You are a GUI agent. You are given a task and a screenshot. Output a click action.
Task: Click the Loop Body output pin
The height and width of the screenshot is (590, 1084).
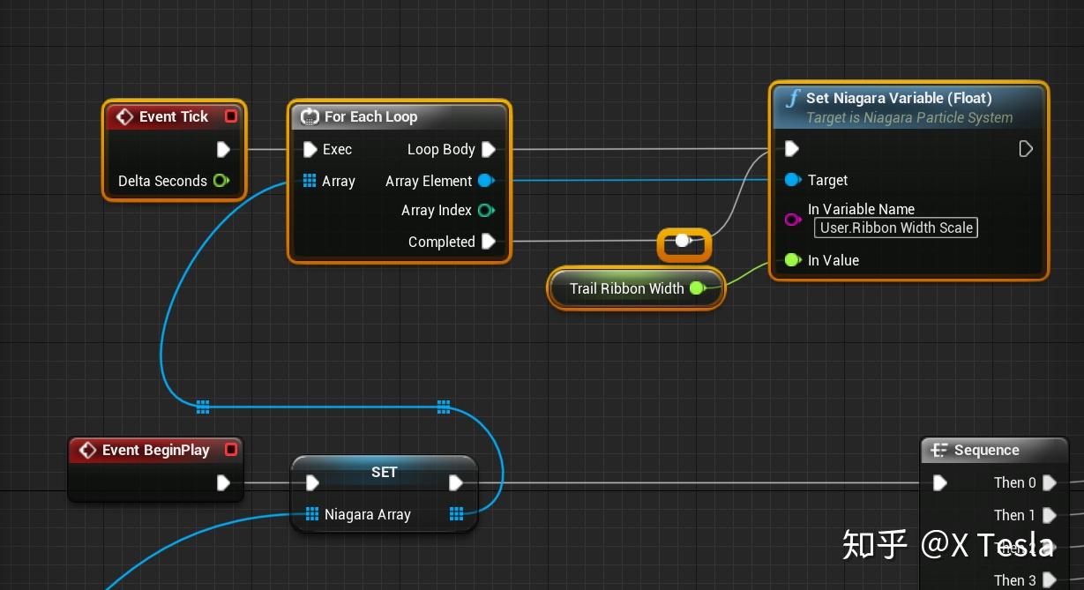[x=489, y=149]
